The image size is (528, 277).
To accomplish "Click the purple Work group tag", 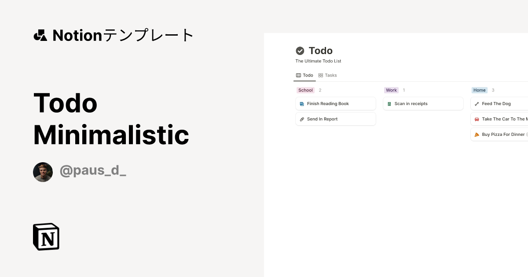I will pyautogui.click(x=391, y=90).
